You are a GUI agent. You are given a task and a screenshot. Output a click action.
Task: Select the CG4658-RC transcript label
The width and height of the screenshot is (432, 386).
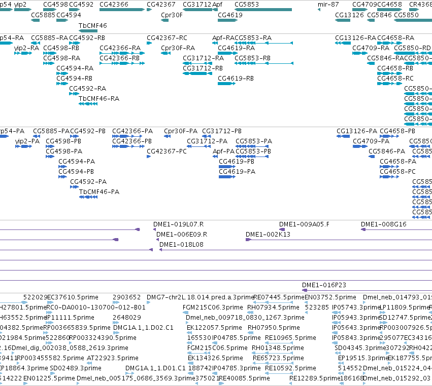pos(395,79)
